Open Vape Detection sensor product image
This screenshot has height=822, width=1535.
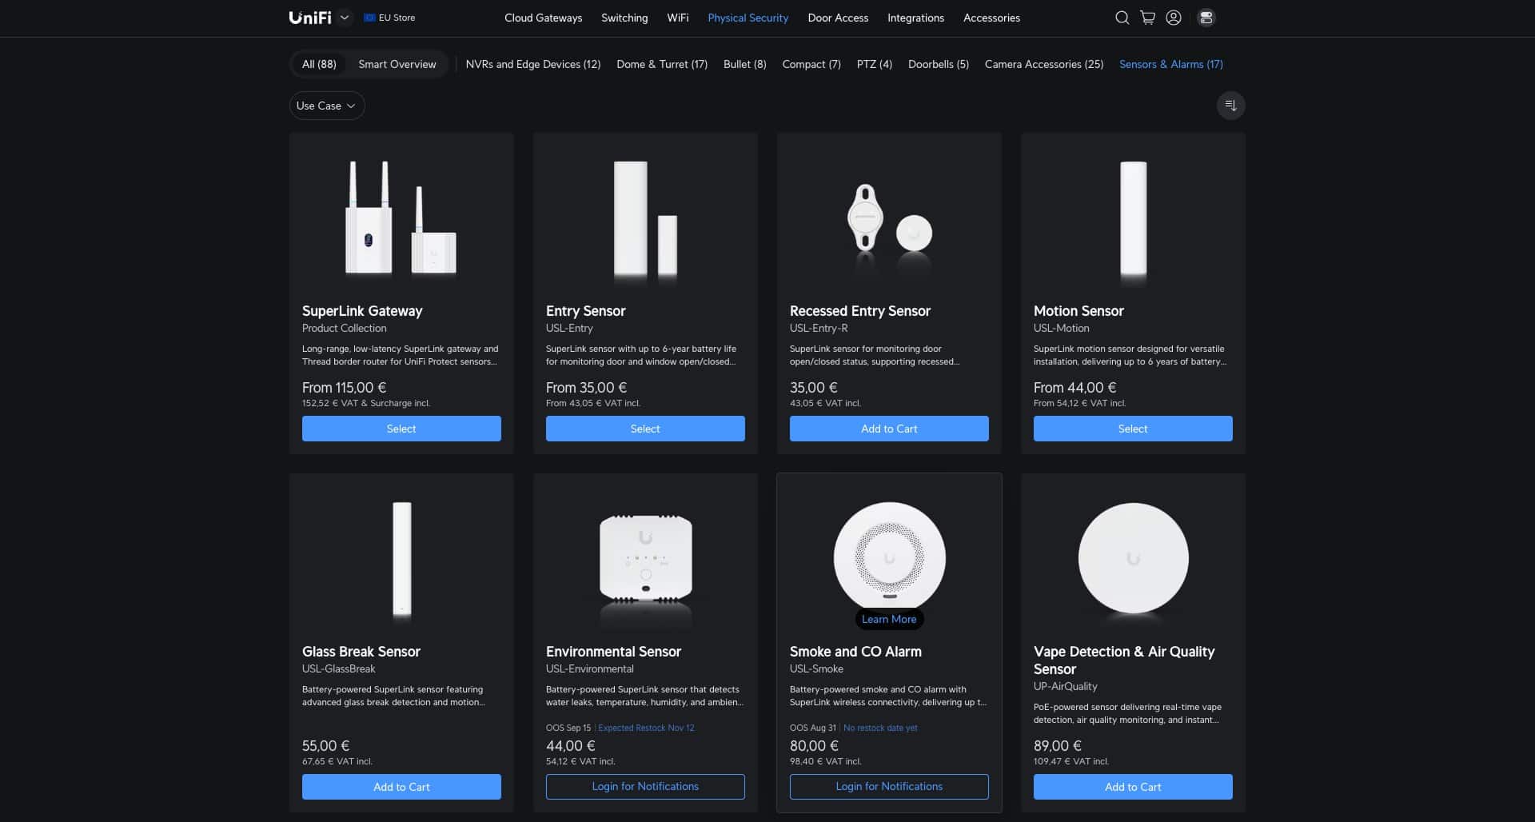(x=1133, y=558)
